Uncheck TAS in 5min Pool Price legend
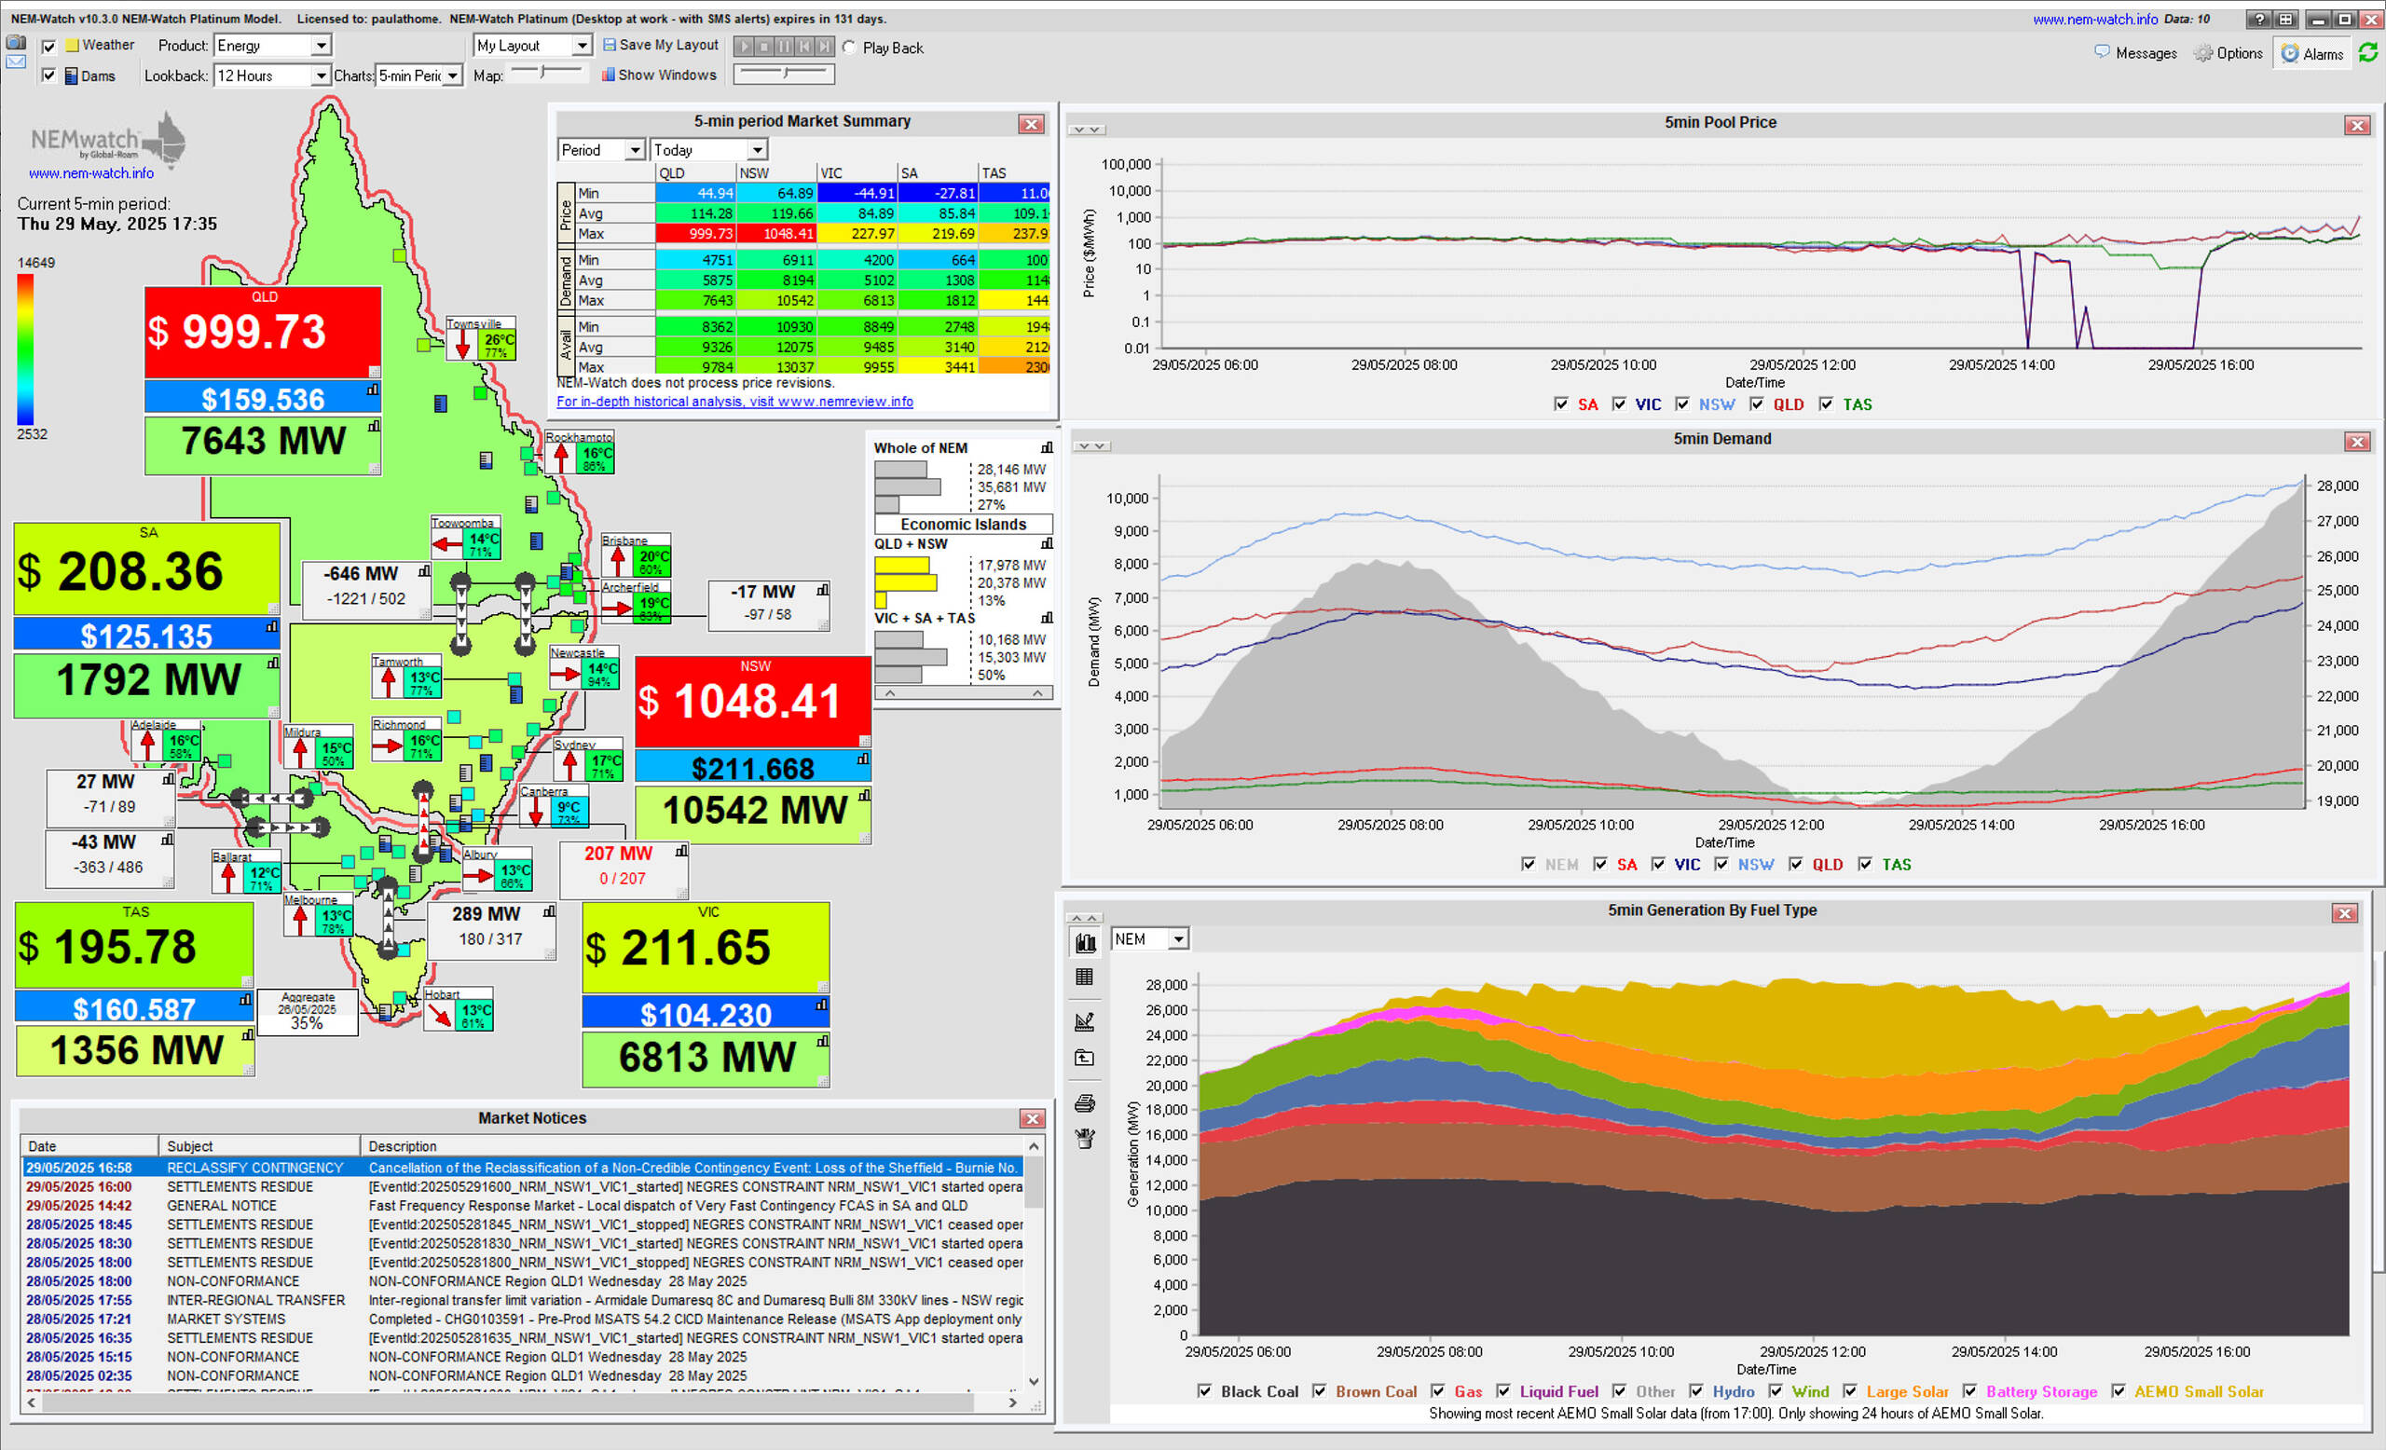 point(1826,404)
